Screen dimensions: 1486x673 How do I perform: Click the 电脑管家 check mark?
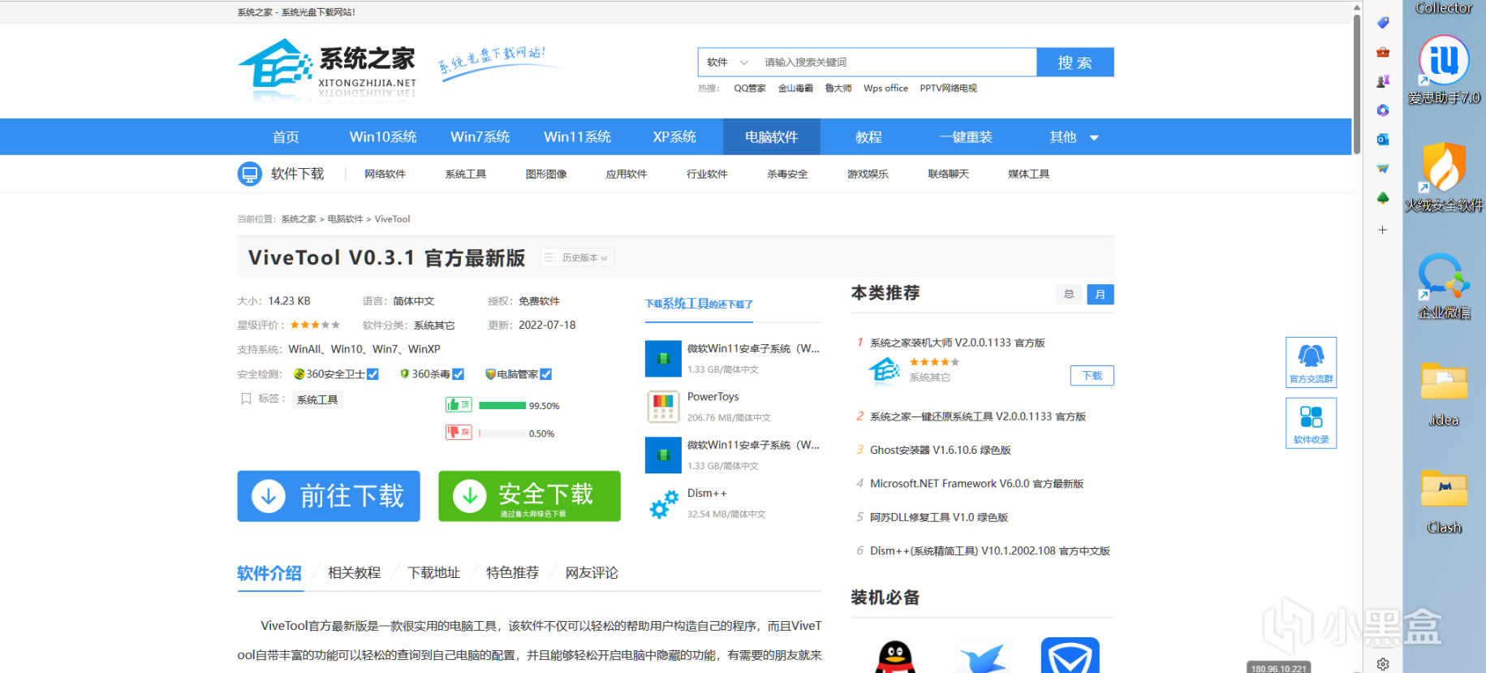coord(546,374)
